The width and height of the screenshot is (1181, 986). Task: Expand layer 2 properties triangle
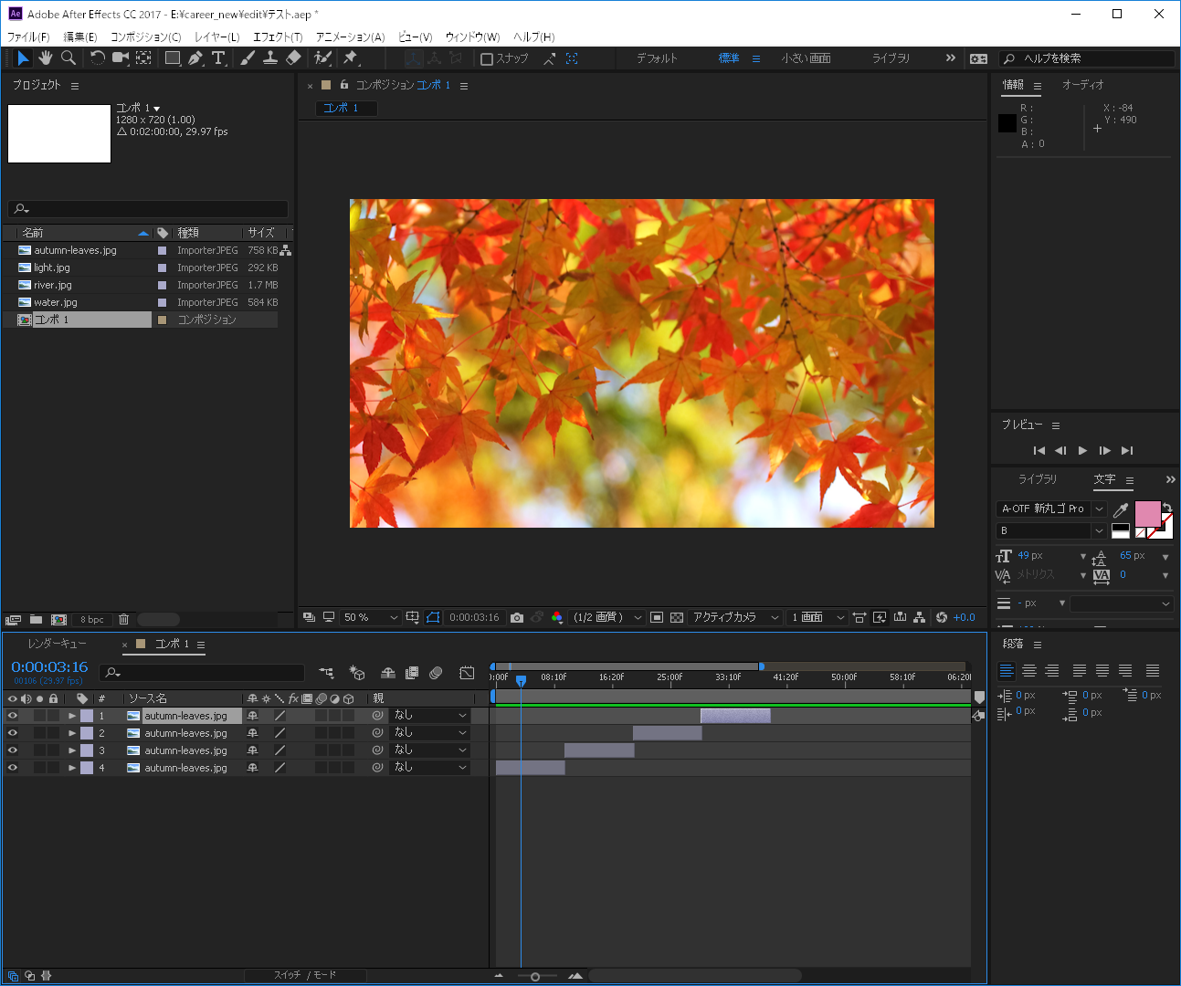72,733
